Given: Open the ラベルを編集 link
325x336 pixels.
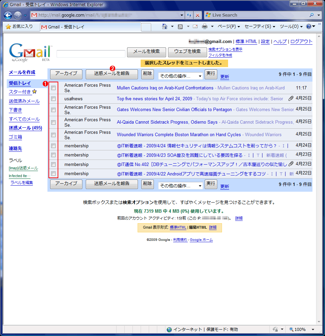Looking at the screenshot, I should pyautogui.click(x=22, y=183).
